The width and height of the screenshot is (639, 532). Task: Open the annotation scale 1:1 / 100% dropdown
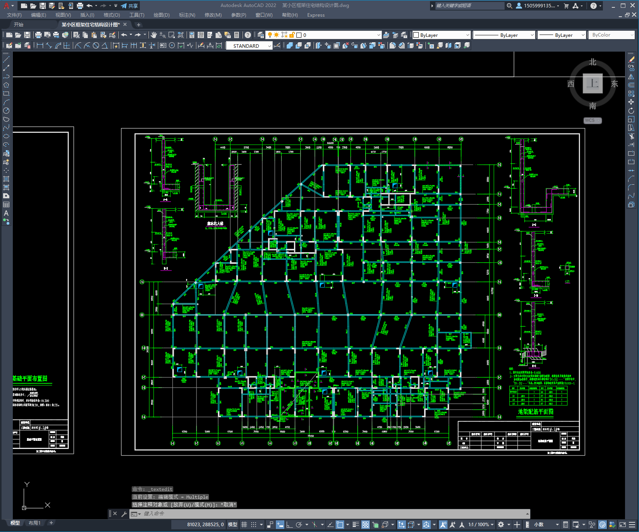tap(481, 525)
